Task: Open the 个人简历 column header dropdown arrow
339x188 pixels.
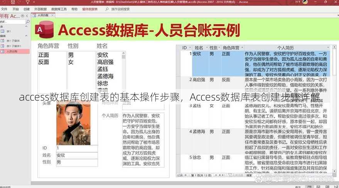Action: [x=328, y=48]
